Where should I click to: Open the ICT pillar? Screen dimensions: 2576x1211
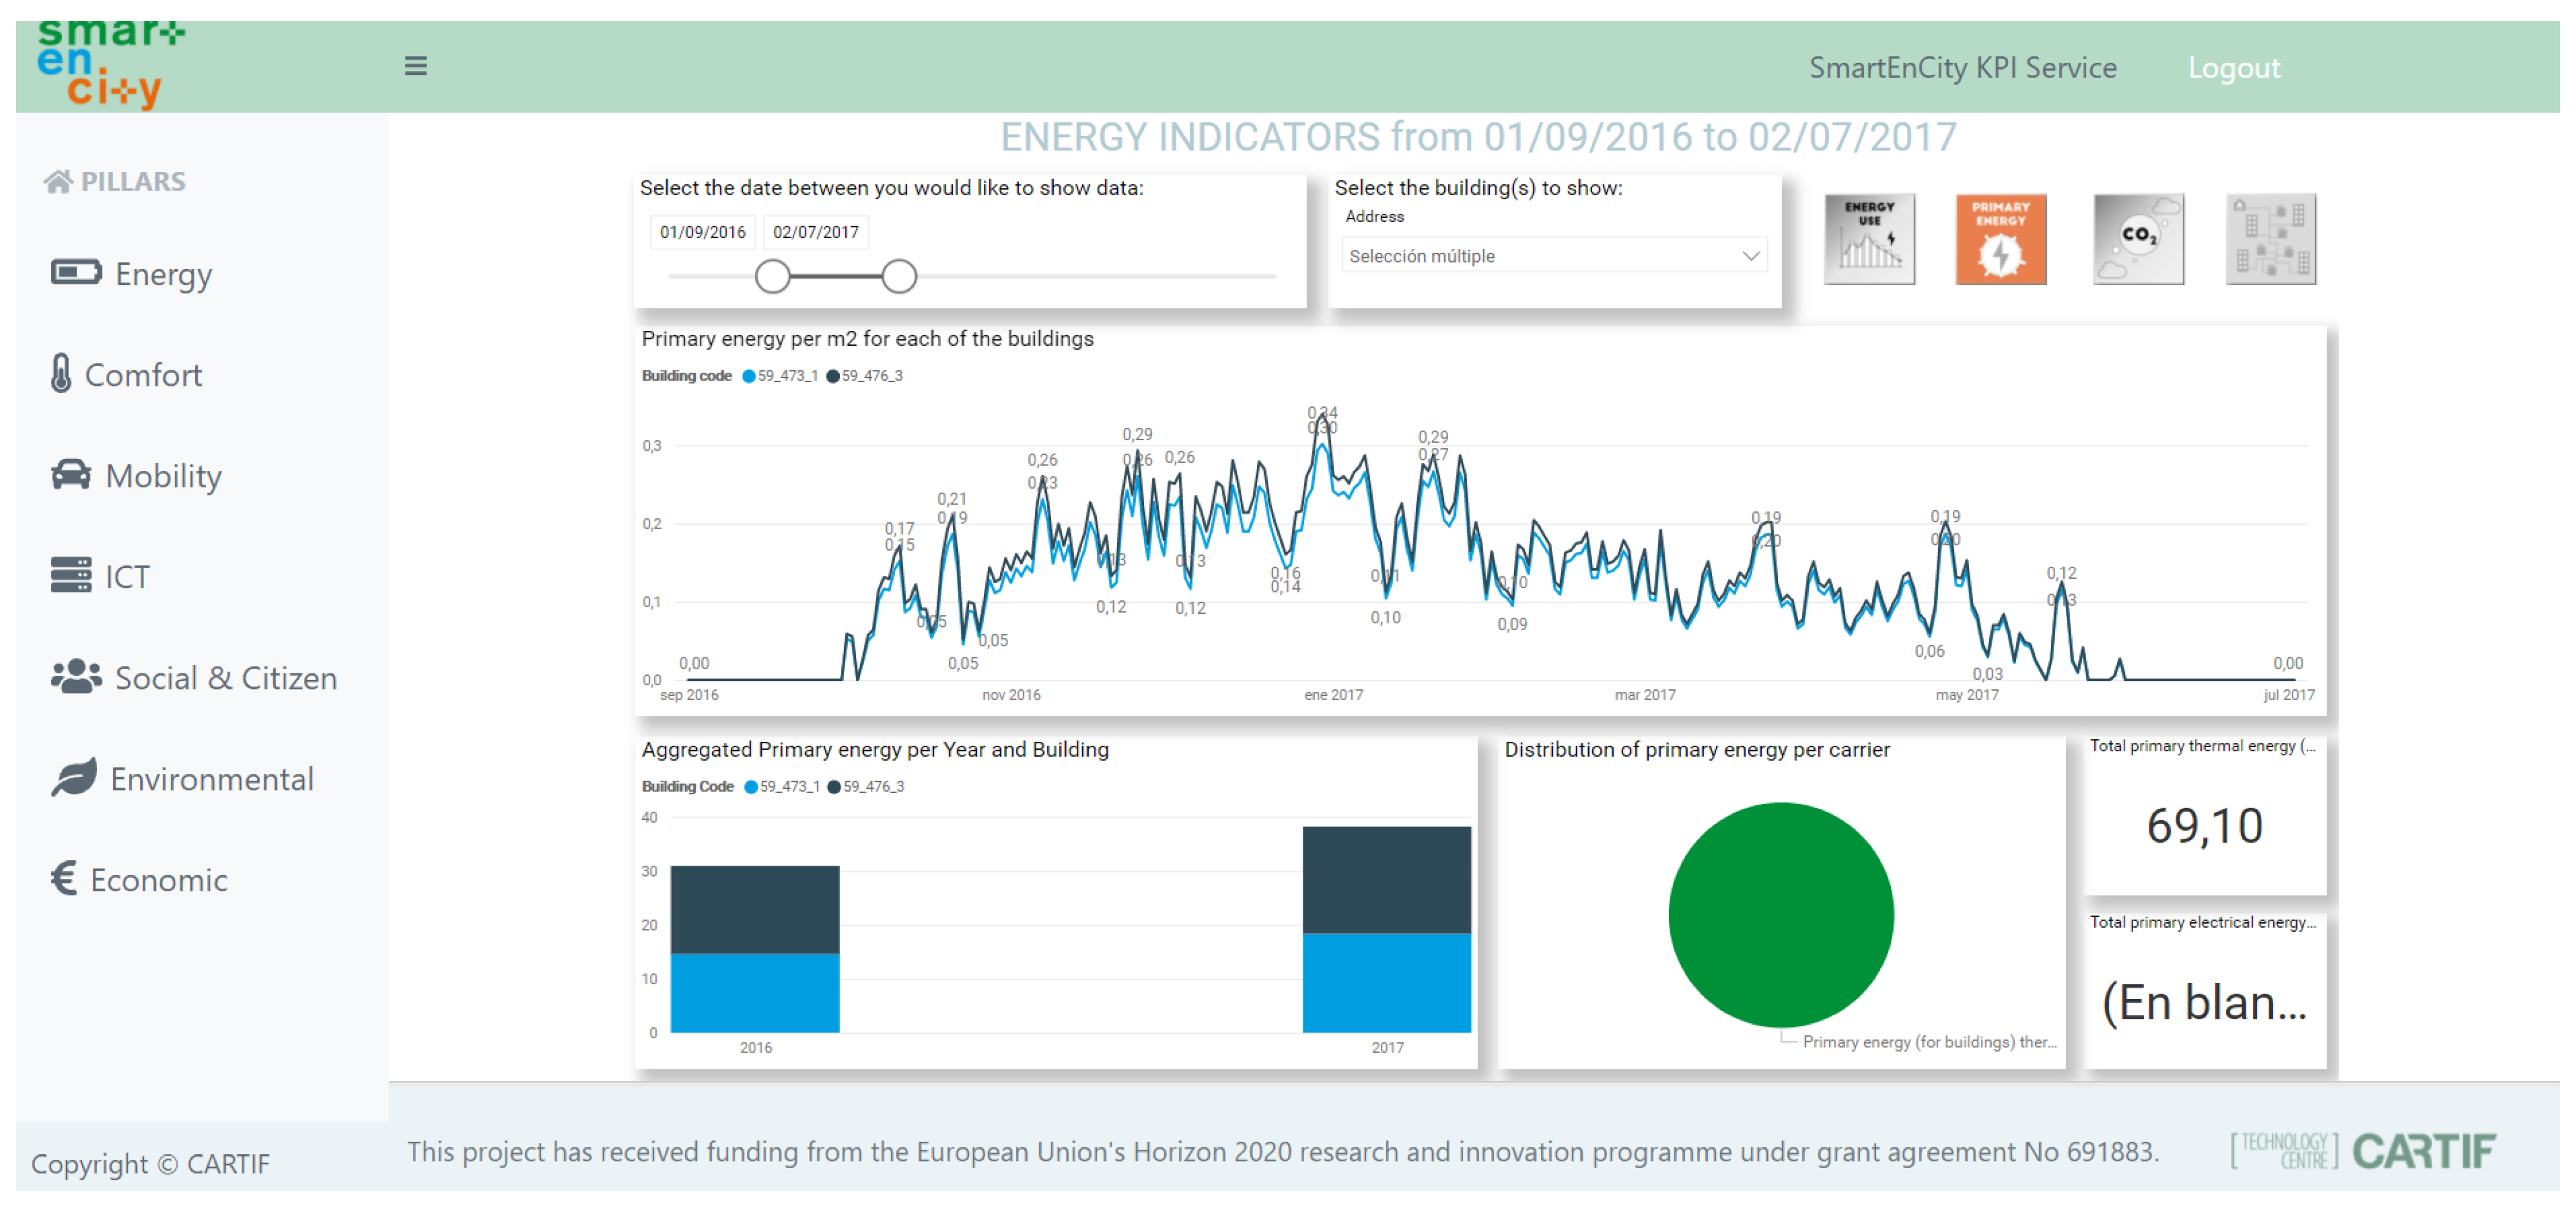pos(100,576)
